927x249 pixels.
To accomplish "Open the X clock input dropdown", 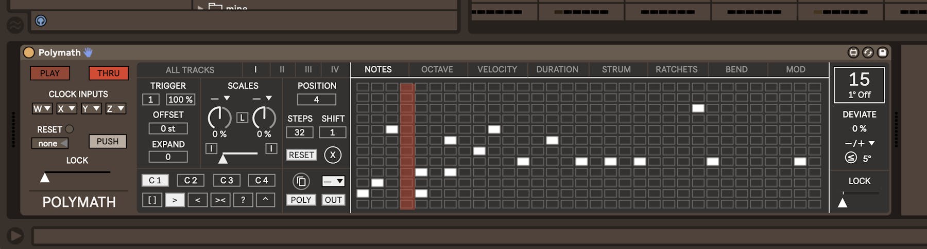I will pos(66,108).
